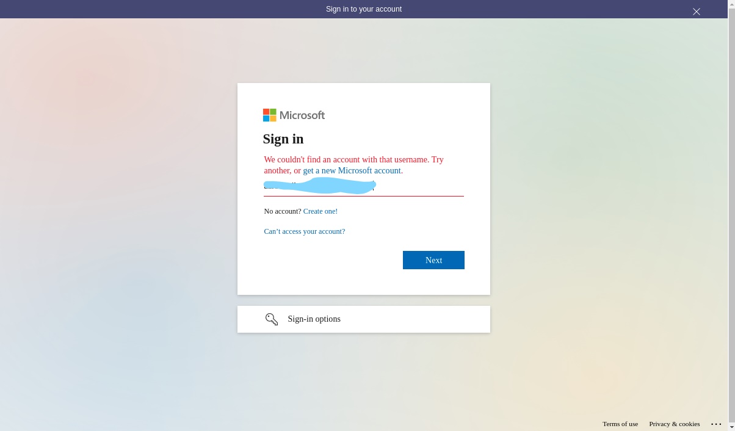The height and width of the screenshot is (431, 735).
Task: Open 'Can't access your account?' link
Action: 305,231
